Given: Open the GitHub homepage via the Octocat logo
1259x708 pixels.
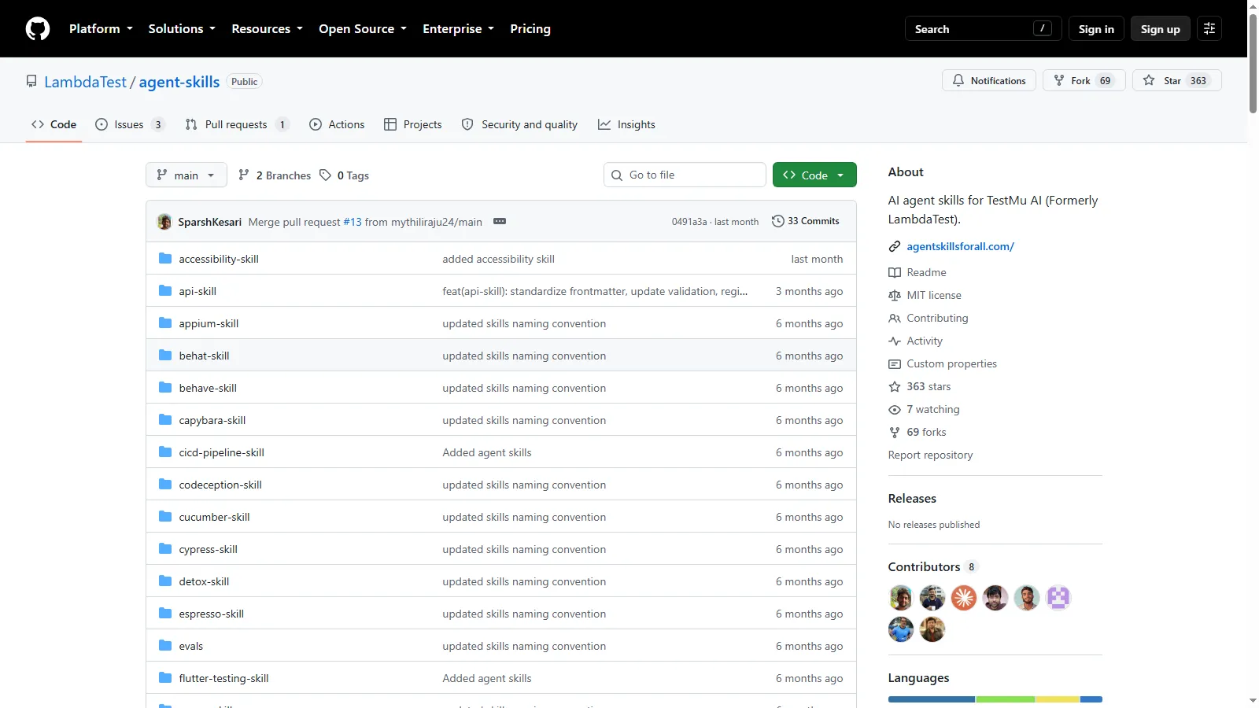Looking at the screenshot, I should point(38,29).
